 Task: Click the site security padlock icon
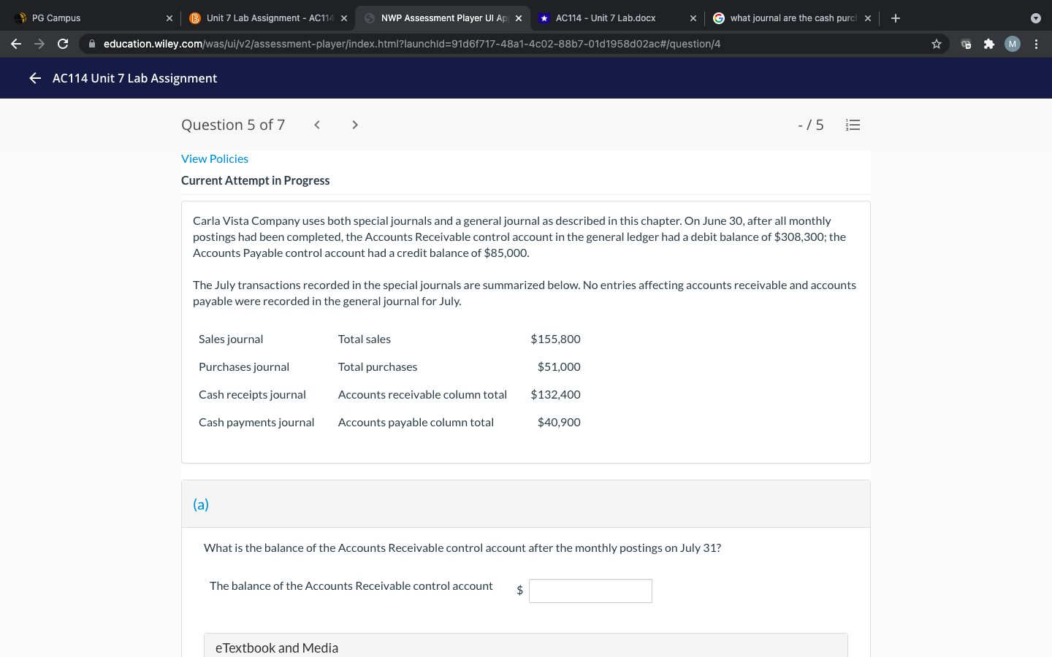pos(92,44)
